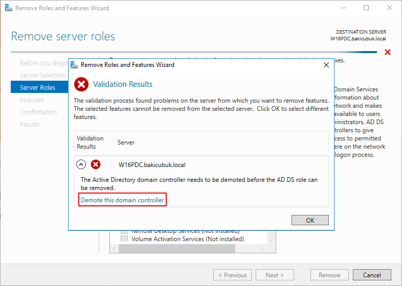Click the Server column header
The height and width of the screenshot is (286, 402).
[126, 142]
